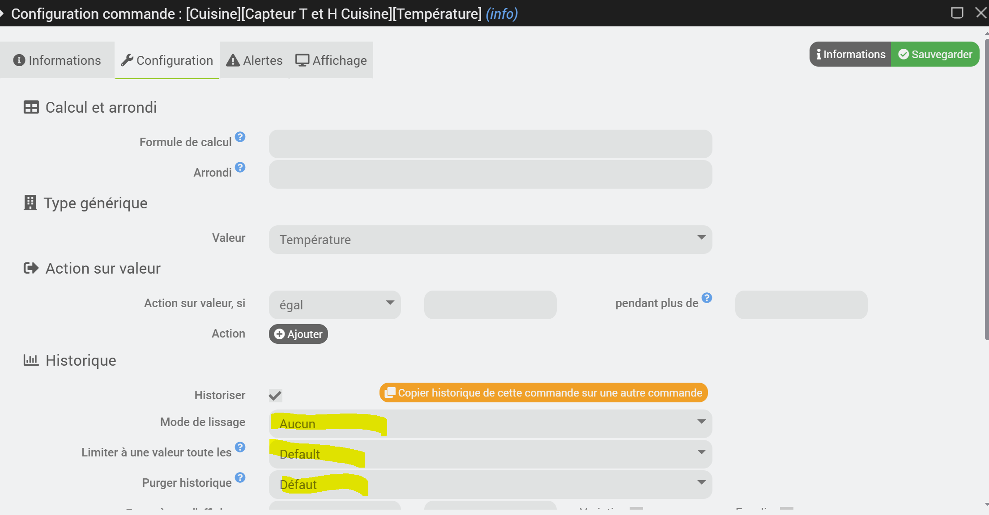This screenshot has height=515, width=989.
Task: Click the Action sur valeur arrow icon
Action: click(31, 268)
